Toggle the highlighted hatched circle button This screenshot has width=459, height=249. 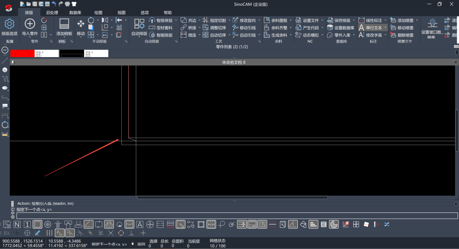[334, 224]
